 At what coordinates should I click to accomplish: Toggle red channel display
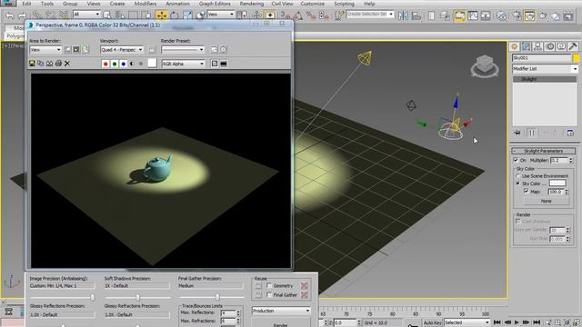(x=105, y=64)
